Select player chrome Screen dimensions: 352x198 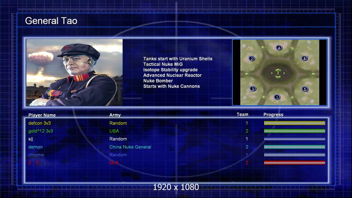[36, 155]
